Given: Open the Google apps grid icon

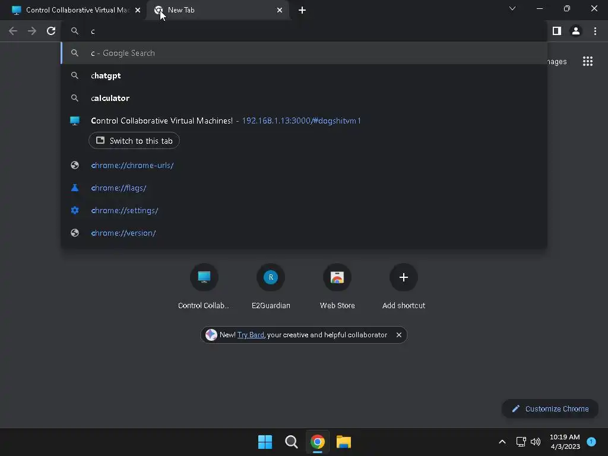Looking at the screenshot, I should 588,61.
